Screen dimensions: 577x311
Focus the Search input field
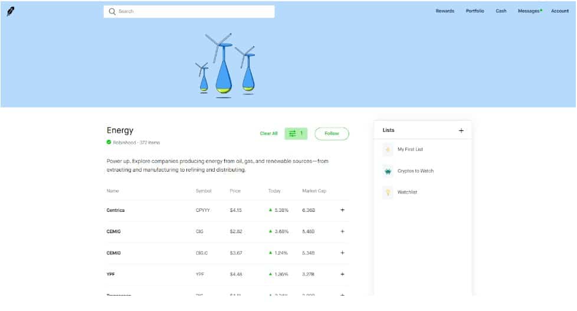[189, 11]
